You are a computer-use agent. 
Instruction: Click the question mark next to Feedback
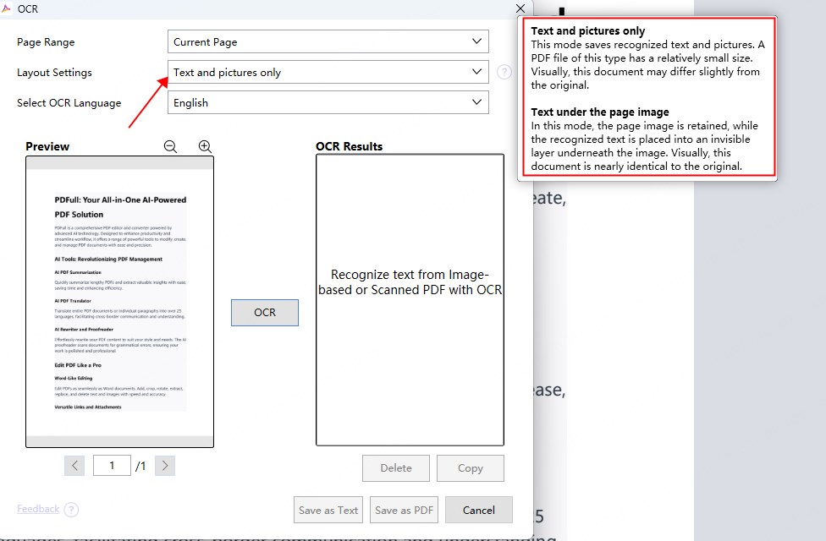(x=70, y=509)
